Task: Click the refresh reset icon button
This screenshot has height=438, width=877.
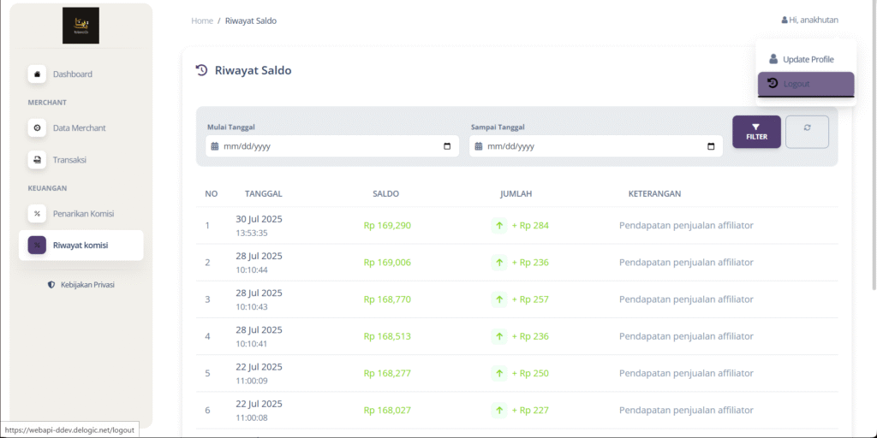Action: (807, 132)
